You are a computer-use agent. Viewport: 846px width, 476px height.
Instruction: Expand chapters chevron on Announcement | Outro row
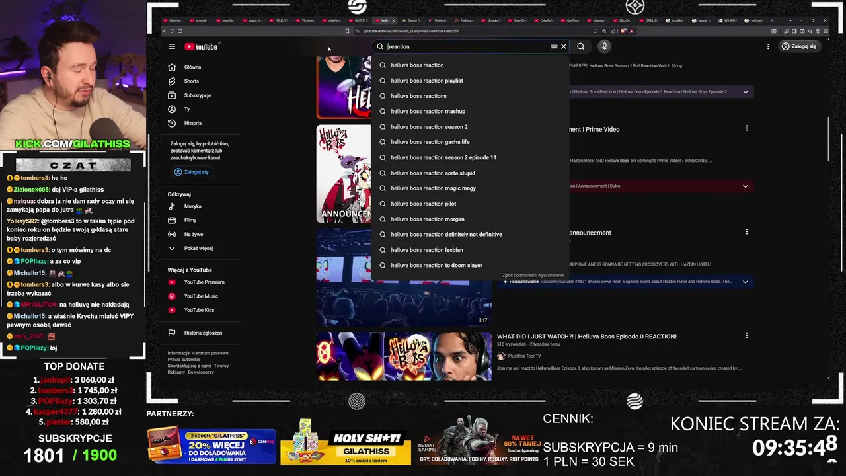[745, 186]
